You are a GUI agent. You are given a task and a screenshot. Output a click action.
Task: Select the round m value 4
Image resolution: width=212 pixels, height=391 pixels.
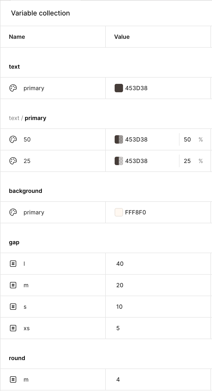point(118,379)
